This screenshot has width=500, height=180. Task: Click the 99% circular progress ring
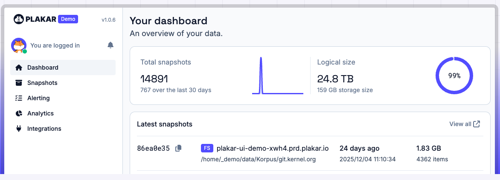(x=454, y=76)
